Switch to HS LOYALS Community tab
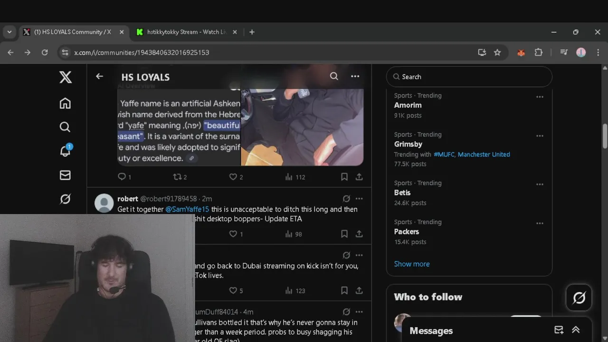The image size is (608, 342). click(72, 32)
